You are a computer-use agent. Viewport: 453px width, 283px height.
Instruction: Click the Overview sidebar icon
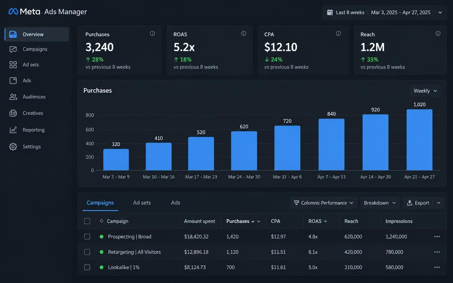pos(13,34)
